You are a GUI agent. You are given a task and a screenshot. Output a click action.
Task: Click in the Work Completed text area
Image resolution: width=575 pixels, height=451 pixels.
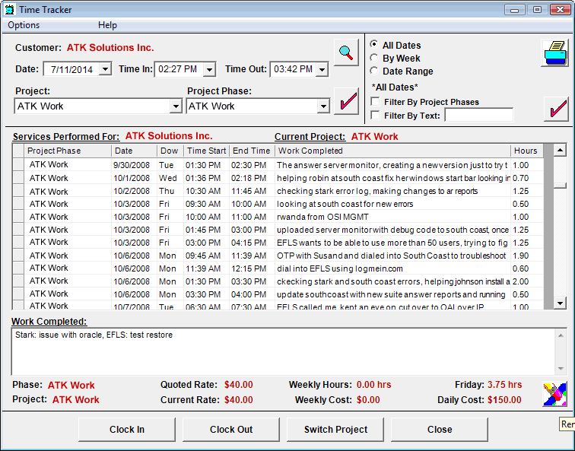283,351
